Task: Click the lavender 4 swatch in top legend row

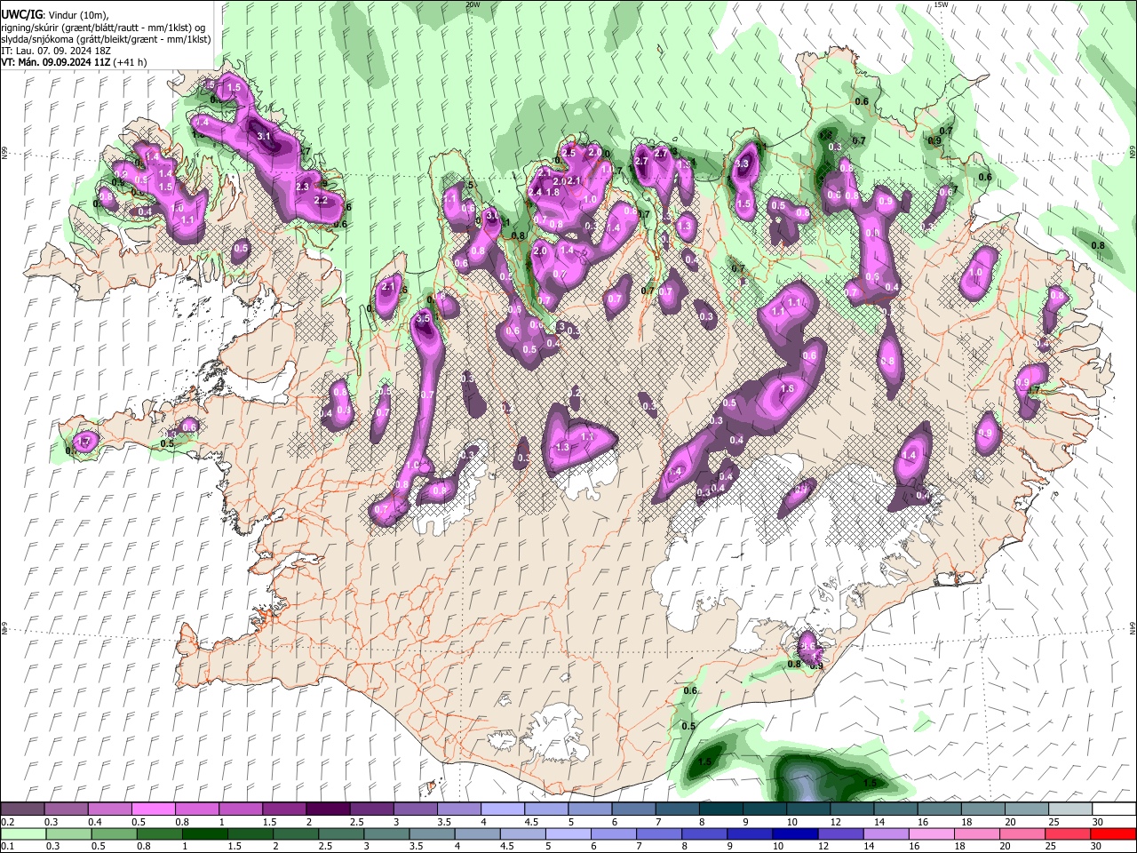Action: (501, 809)
